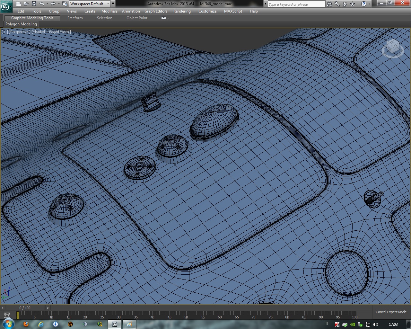
Task: Open the paint application taskbar button
Action: 129,324
